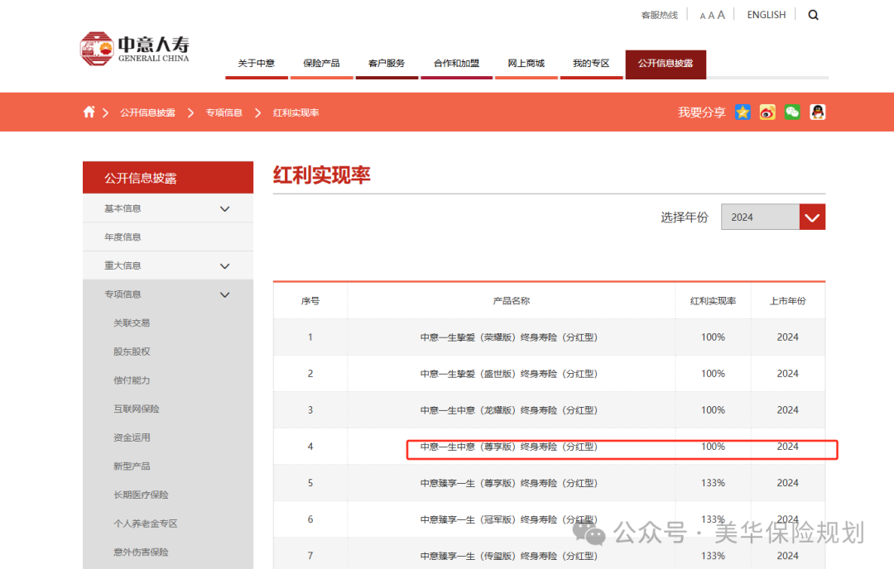
Task: Share the page via WeChat
Action: (x=792, y=112)
